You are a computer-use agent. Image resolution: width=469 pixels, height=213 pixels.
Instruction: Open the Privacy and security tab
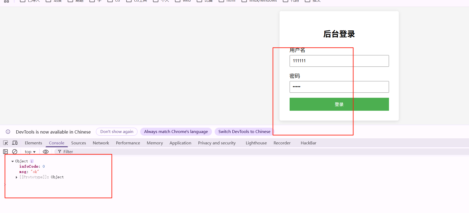click(x=217, y=143)
